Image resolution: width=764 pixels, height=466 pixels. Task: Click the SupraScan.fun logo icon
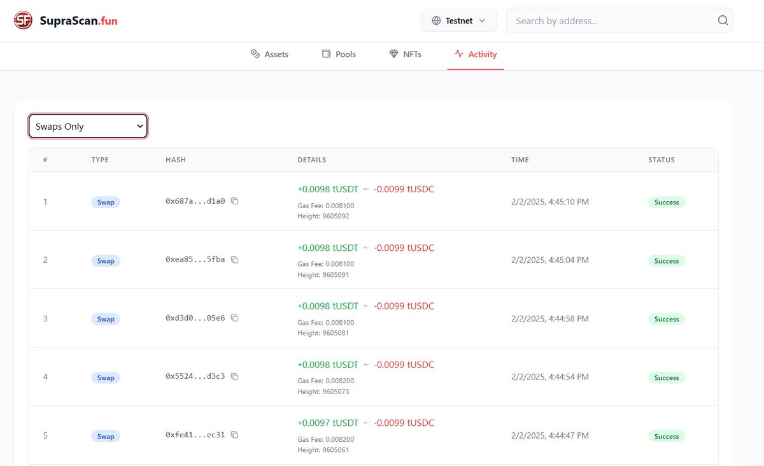tap(23, 21)
